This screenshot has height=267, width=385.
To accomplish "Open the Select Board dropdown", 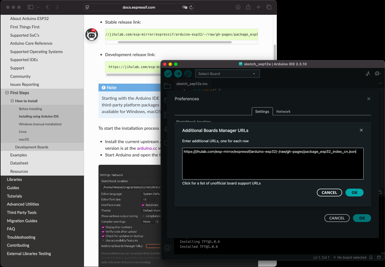I will (228, 74).
